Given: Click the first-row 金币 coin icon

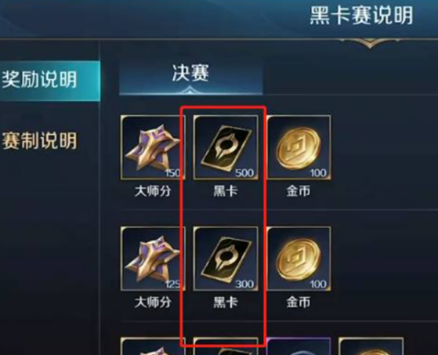Looking at the screenshot, I should coord(299,147).
